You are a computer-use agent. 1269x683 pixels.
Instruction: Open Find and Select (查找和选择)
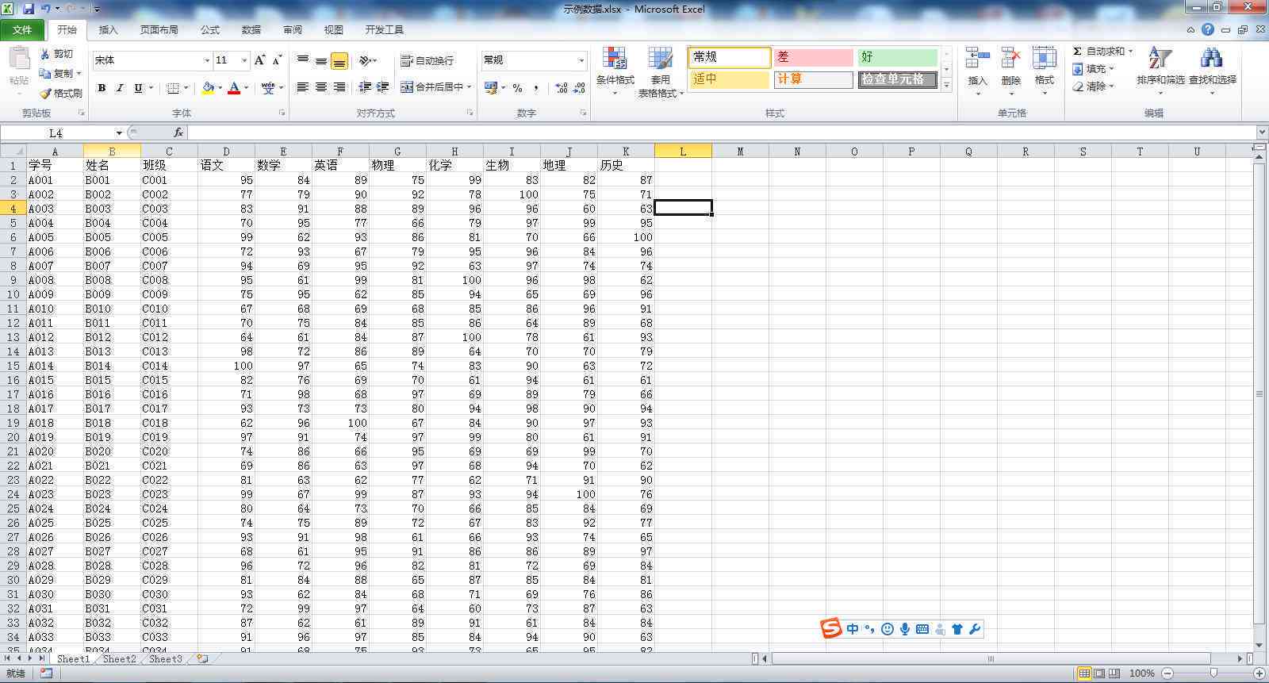coord(1212,71)
